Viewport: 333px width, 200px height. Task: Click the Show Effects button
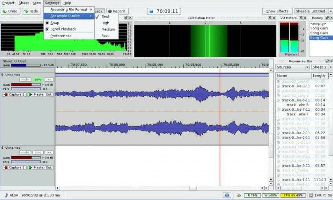click(x=277, y=11)
